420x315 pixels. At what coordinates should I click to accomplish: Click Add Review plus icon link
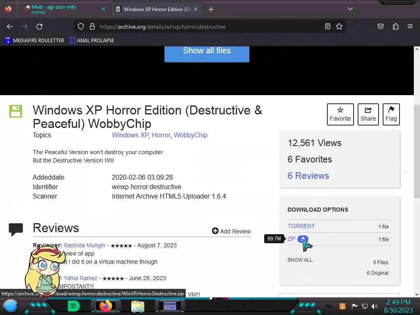click(231, 231)
